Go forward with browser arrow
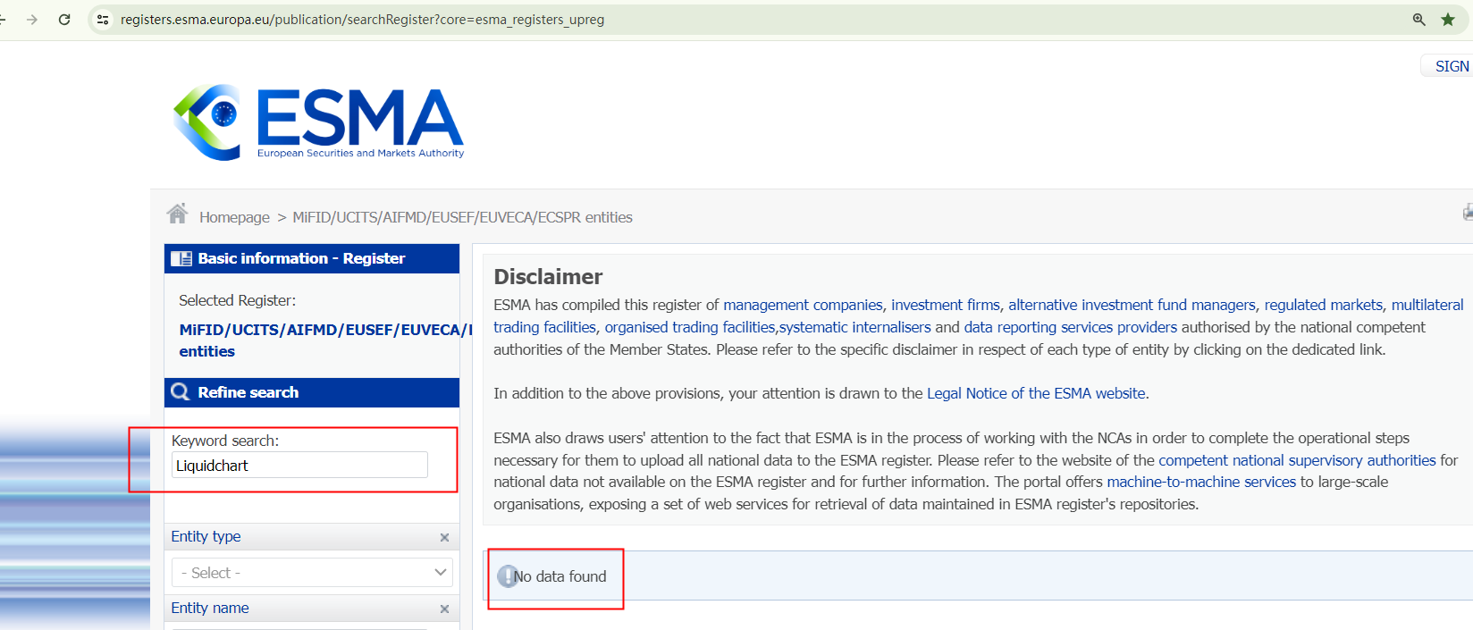 pyautogui.click(x=32, y=20)
